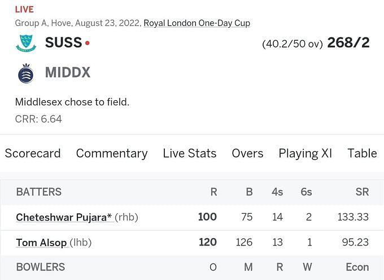Click the MIDDX team name
Viewport: 384px width, 280px height.
[68, 72]
